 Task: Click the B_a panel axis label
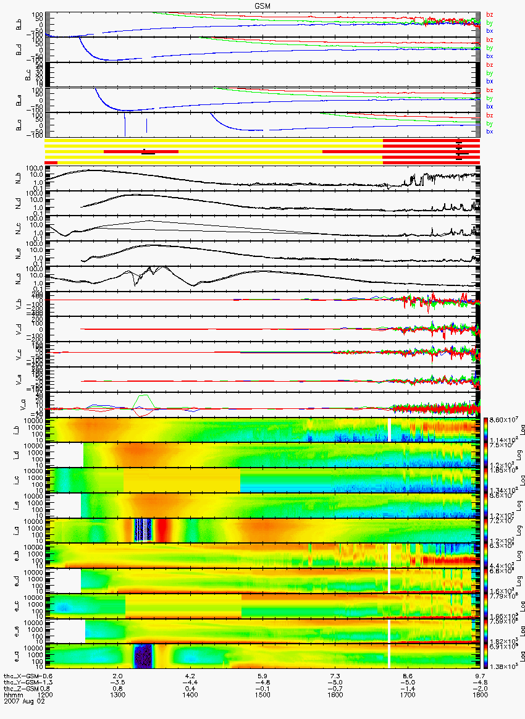coord(19,125)
